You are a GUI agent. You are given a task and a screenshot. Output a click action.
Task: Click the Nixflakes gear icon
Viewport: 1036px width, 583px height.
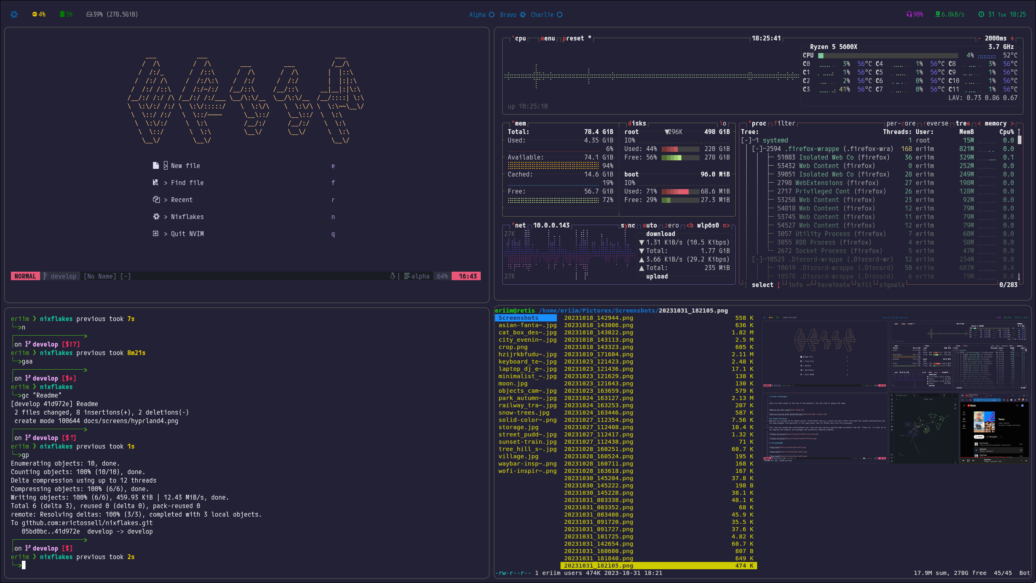[156, 217]
